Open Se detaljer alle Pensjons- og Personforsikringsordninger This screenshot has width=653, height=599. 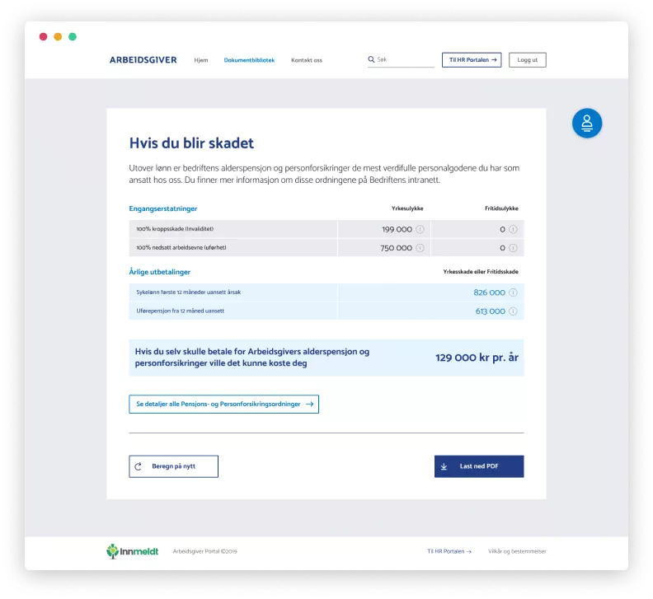point(224,405)
